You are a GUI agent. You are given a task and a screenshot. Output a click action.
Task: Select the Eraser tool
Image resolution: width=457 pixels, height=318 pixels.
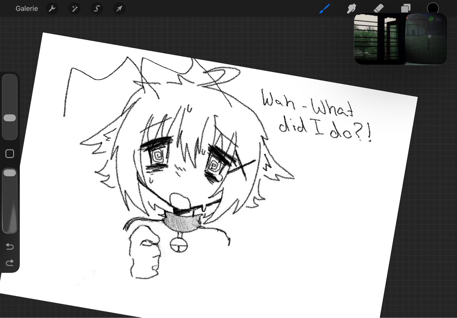click(x=378, y=8)
